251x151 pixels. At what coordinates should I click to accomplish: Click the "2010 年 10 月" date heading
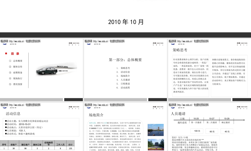(x=126, y=22)
